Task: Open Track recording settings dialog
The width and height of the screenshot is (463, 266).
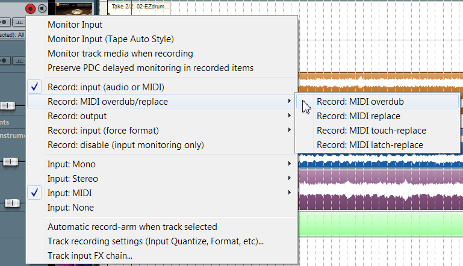Action: coord(155,241)
